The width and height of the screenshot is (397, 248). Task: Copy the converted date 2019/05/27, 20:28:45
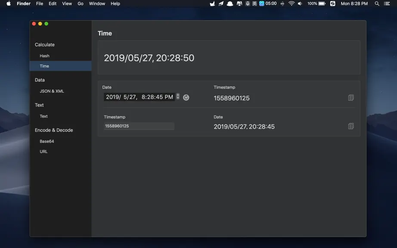351,126
